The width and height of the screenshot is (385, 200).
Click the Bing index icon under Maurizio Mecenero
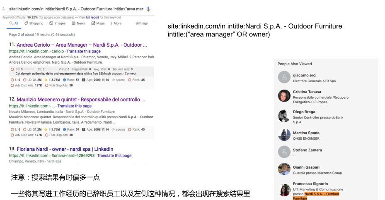pyautogui.click(x=46, y=129)
